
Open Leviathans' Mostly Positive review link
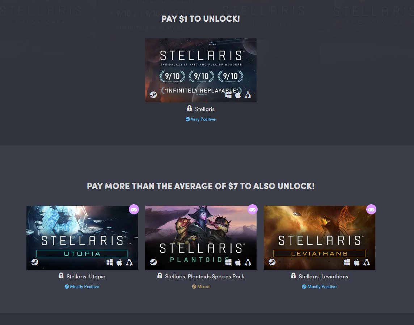pyautogui.click(x=319, y=286)
